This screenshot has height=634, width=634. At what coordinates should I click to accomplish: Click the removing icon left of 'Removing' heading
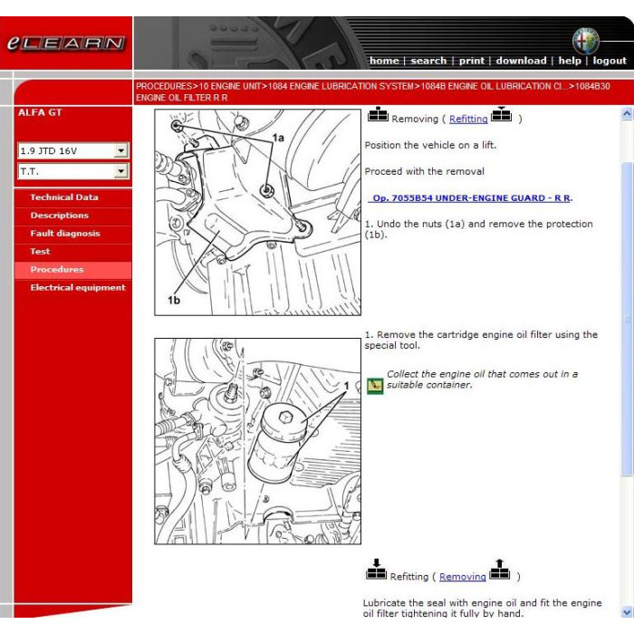pos(378,114)
